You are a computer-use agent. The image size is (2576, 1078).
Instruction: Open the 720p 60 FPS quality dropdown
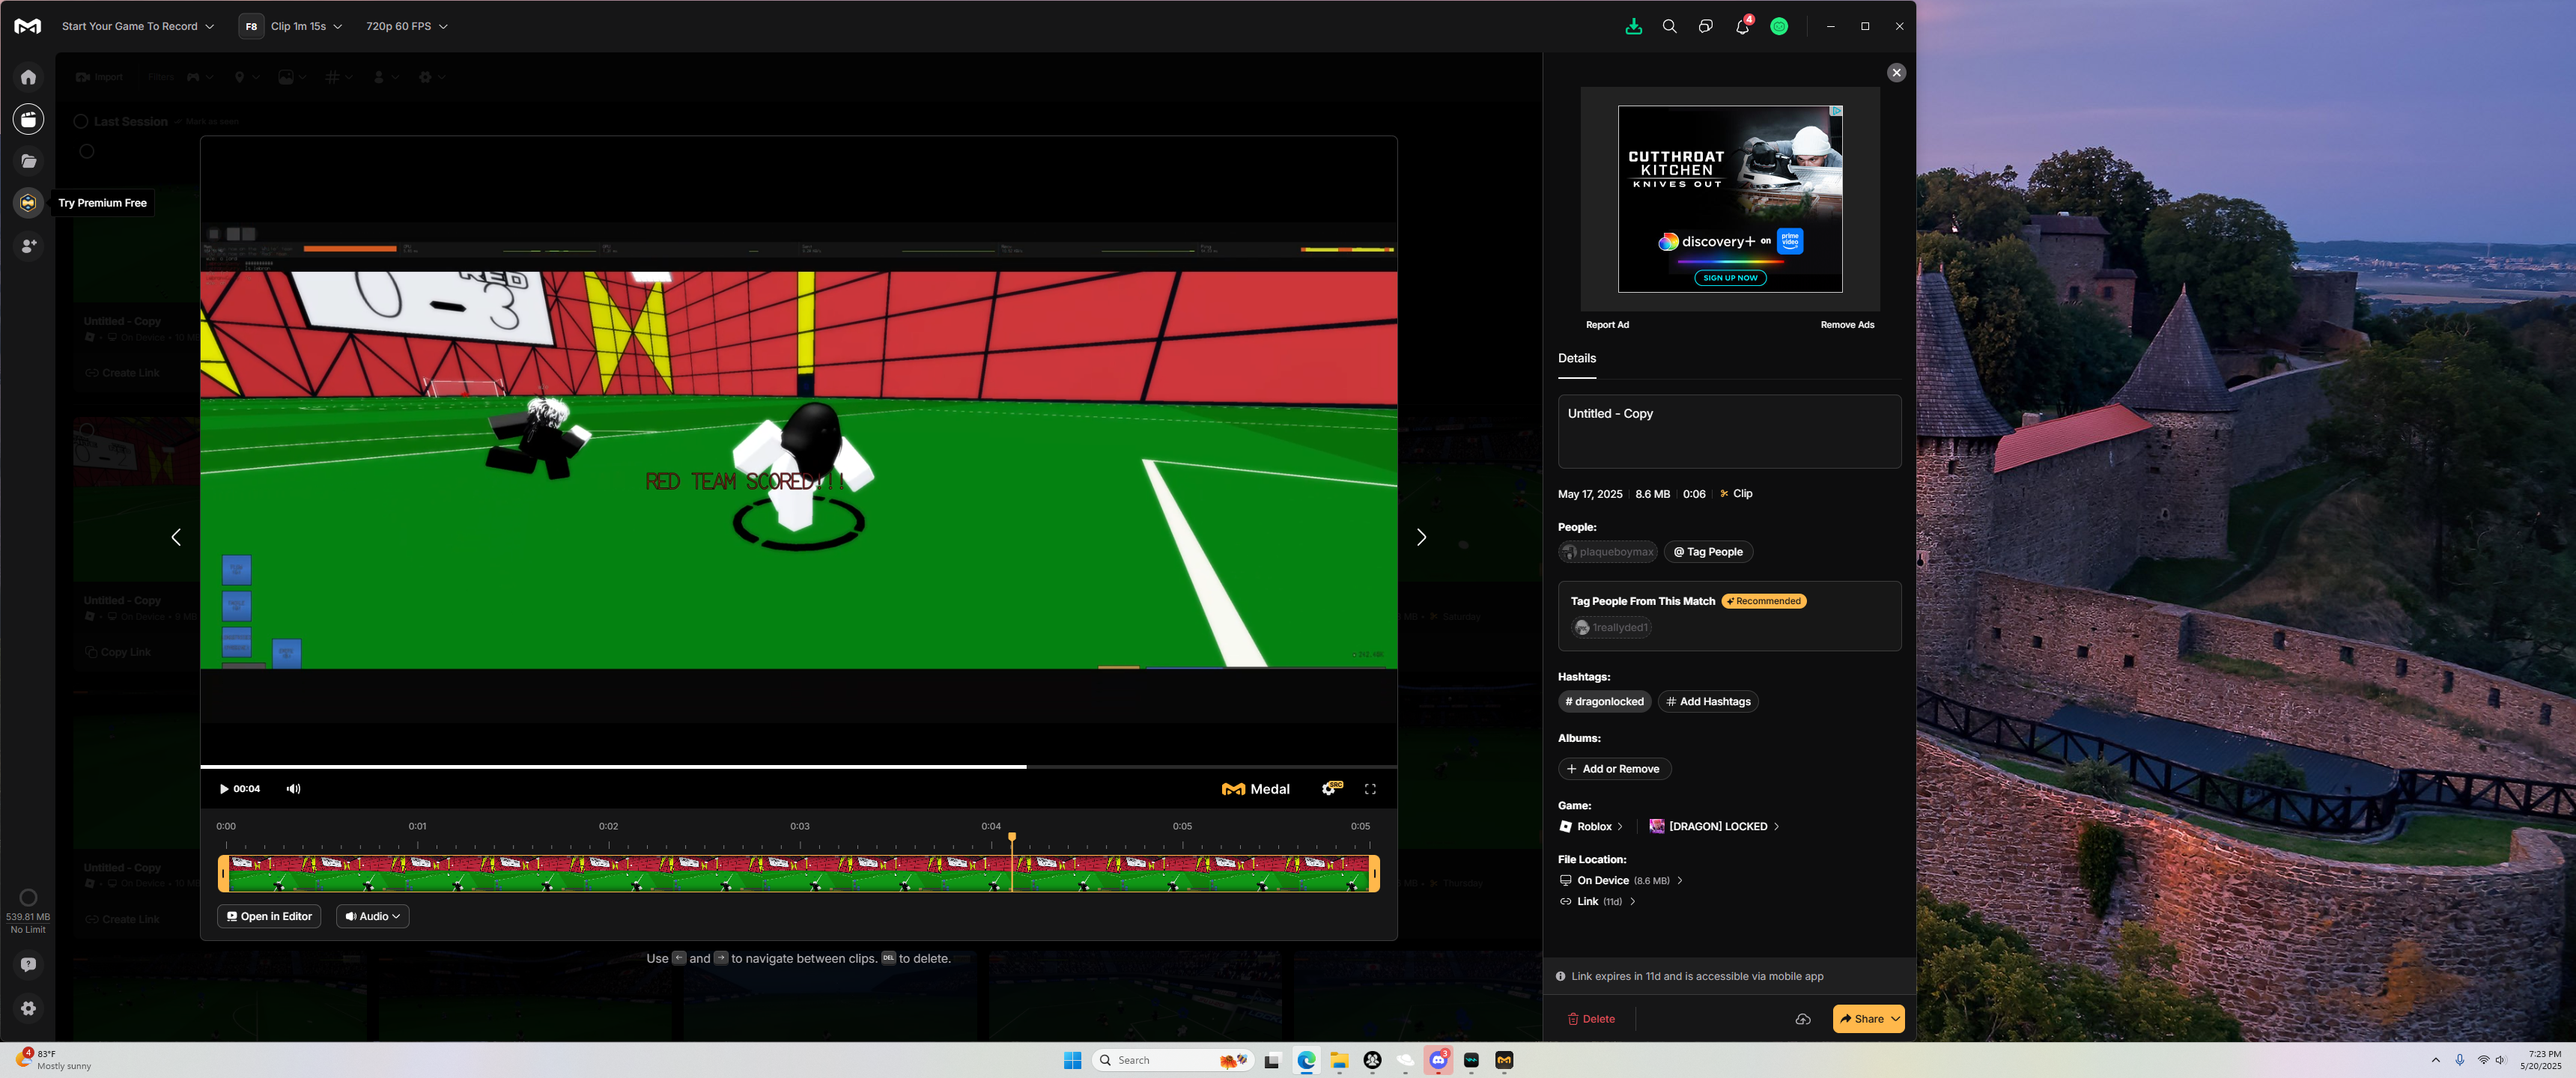(x=406, y=27)
